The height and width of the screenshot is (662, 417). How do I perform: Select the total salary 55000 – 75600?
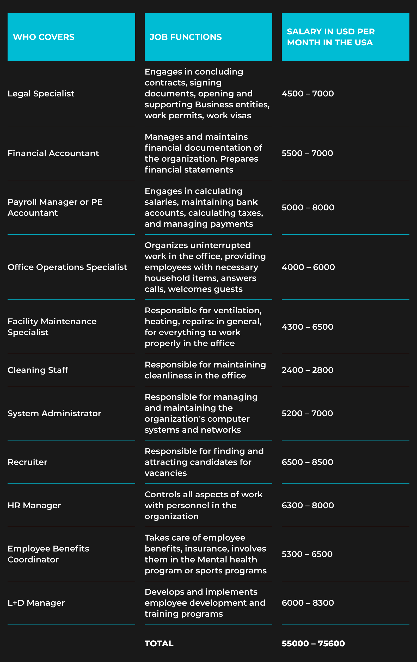(313, 643)
